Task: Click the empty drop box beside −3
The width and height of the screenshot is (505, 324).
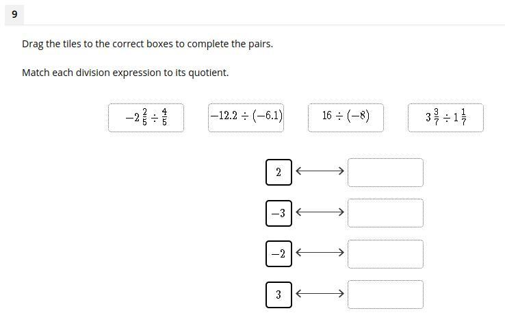Action: coord(385,213)
